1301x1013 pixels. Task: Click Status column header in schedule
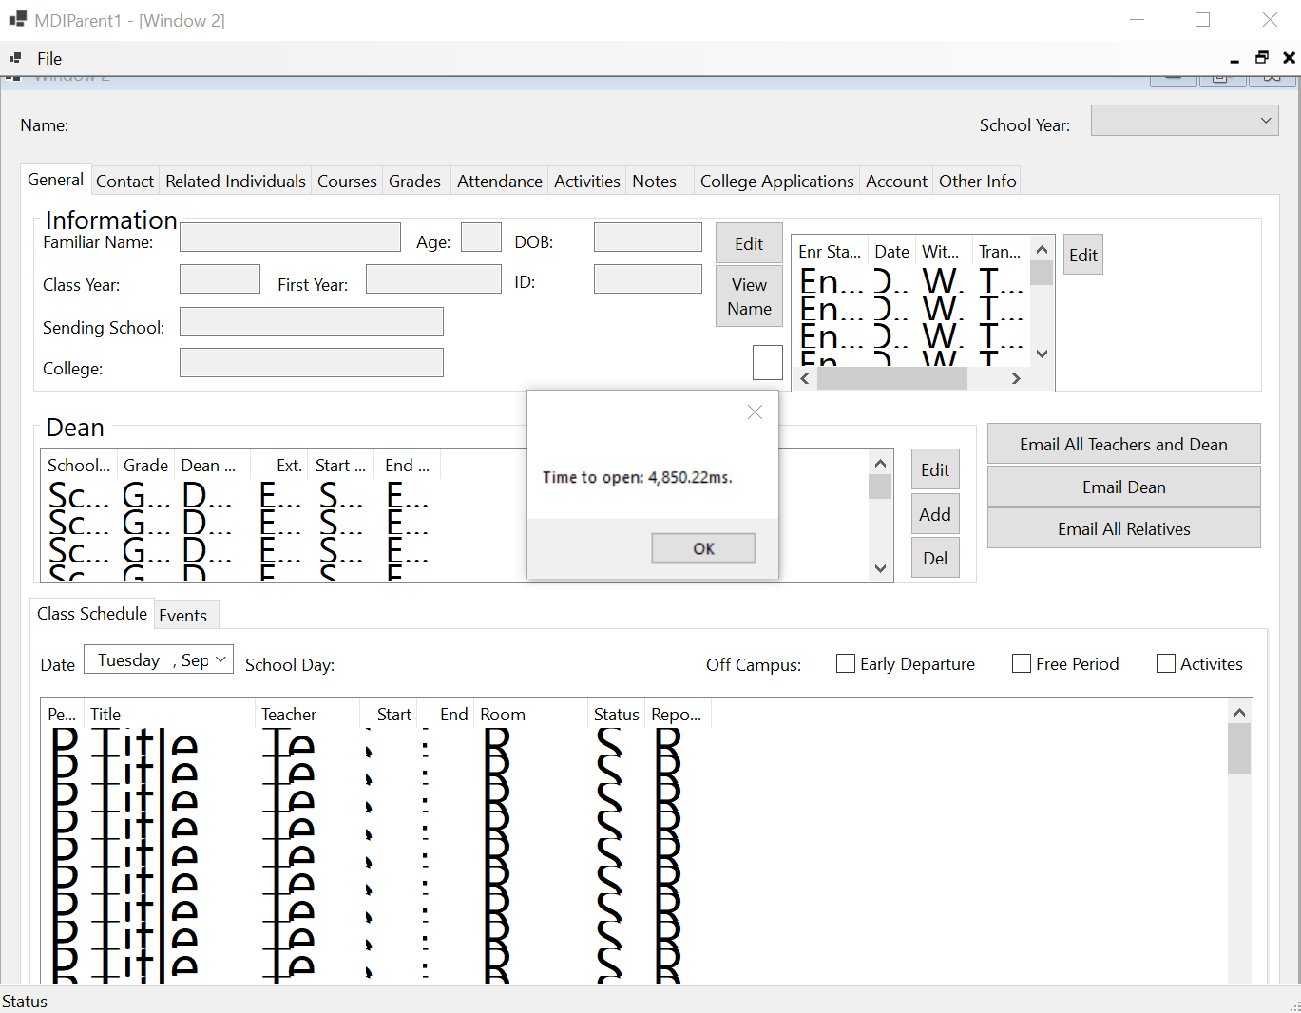click(x=616, y=715)
